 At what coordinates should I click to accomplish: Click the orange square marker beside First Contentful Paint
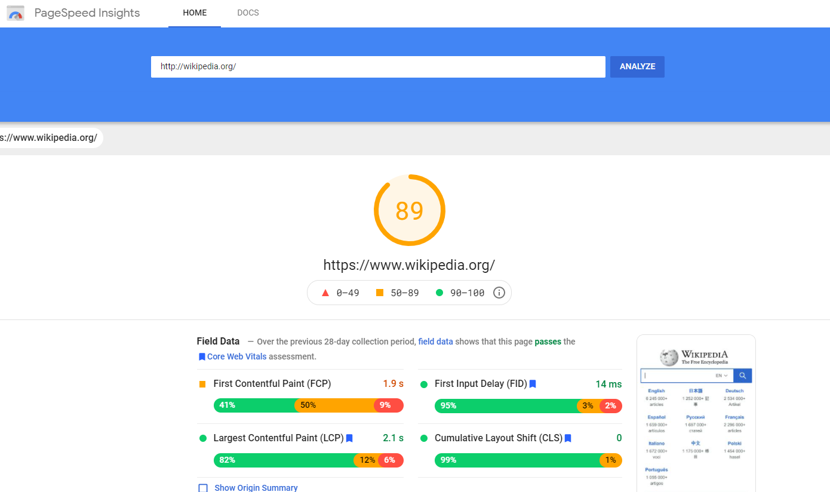pos(202,384)
